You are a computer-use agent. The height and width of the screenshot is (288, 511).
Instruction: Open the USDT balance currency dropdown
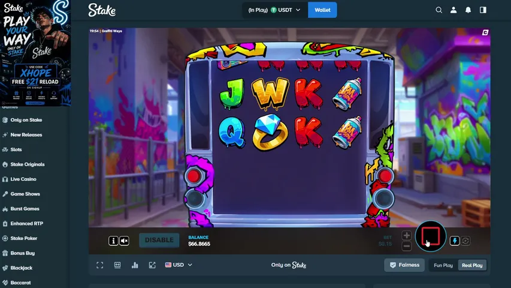(274, 10)
